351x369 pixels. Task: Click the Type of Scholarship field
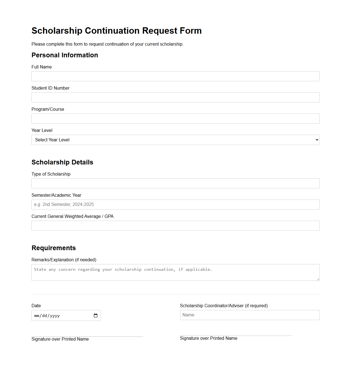point(175,183)
